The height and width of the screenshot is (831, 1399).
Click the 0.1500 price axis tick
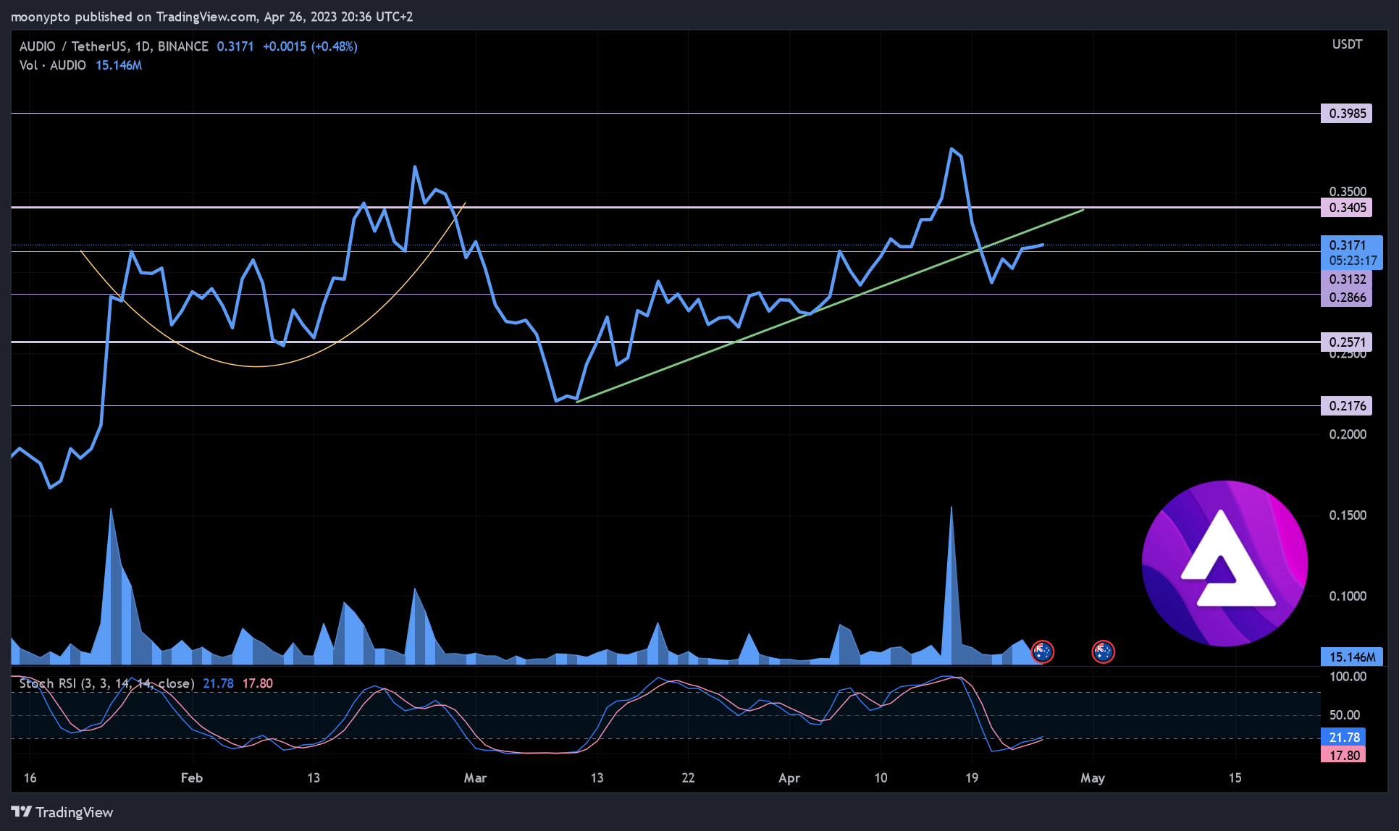point(1348,515)
